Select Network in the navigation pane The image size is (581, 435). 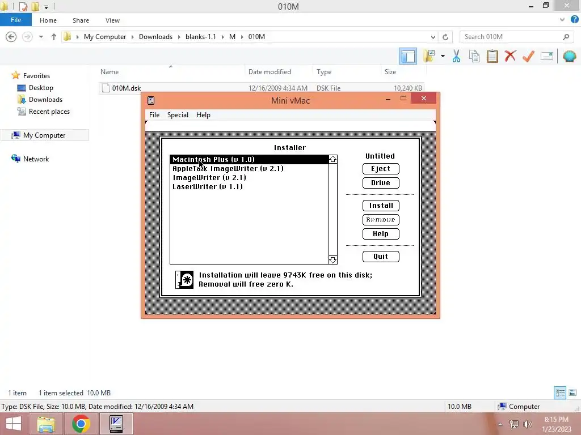[36, 159]
